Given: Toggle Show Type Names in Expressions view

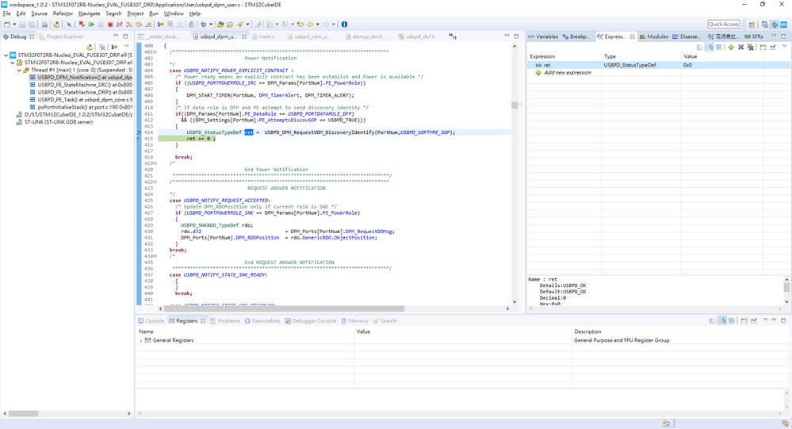Looking at the screenshot, I should [699, 47].
